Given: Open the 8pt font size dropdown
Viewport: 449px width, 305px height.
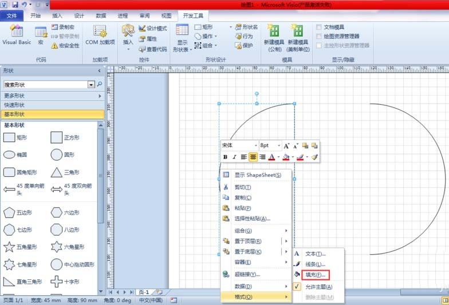Looking at the screenshot, I should click(x=278, y=145).
